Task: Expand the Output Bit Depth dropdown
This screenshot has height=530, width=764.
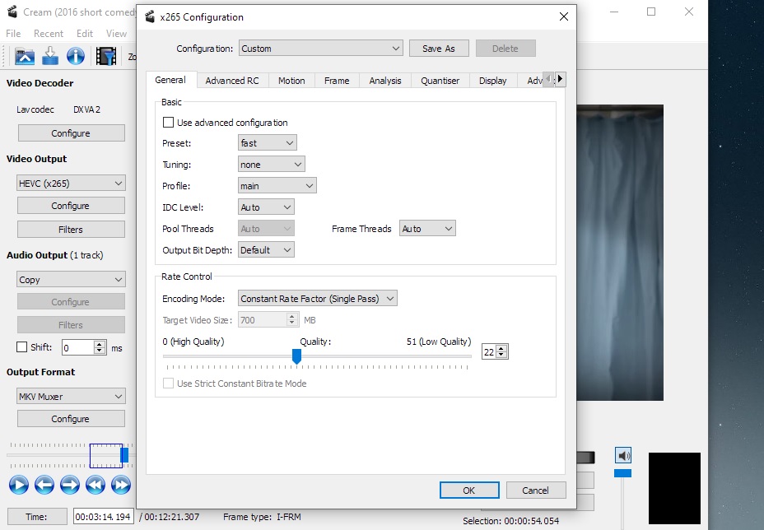Action: [266, 250]
